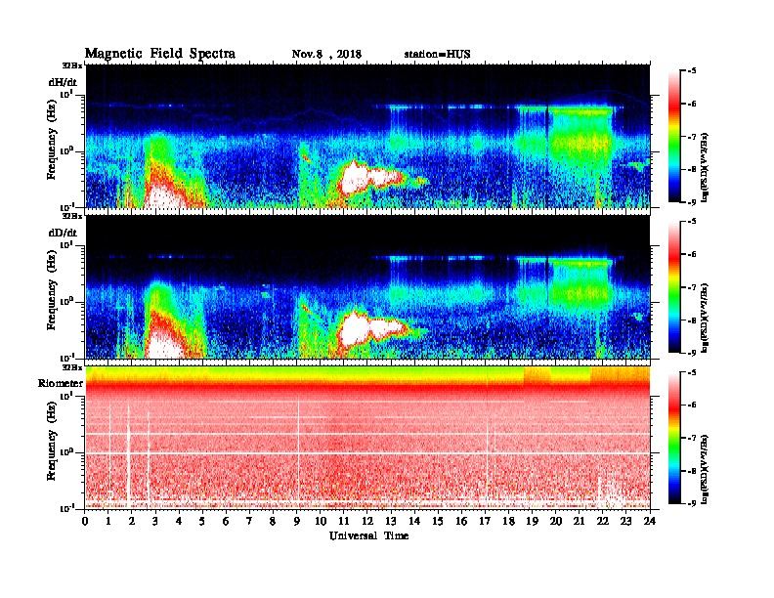Image resolution: width=774 pixels, height=598 pixels.
Task: Click the "32Hz" label atop dH/dt panel
Action: coord(72,65)
